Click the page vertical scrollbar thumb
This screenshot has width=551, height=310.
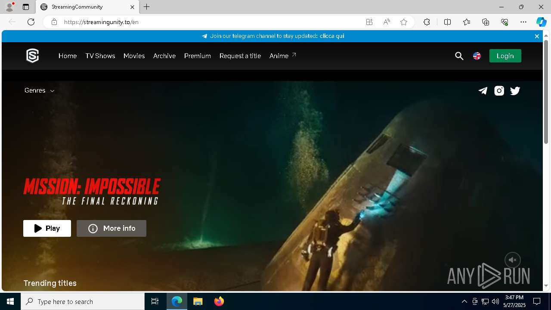click(546, 92)
